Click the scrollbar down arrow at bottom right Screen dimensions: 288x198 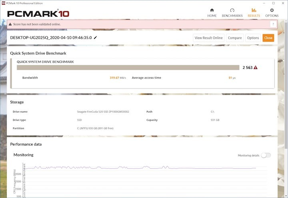pos(284,195)
